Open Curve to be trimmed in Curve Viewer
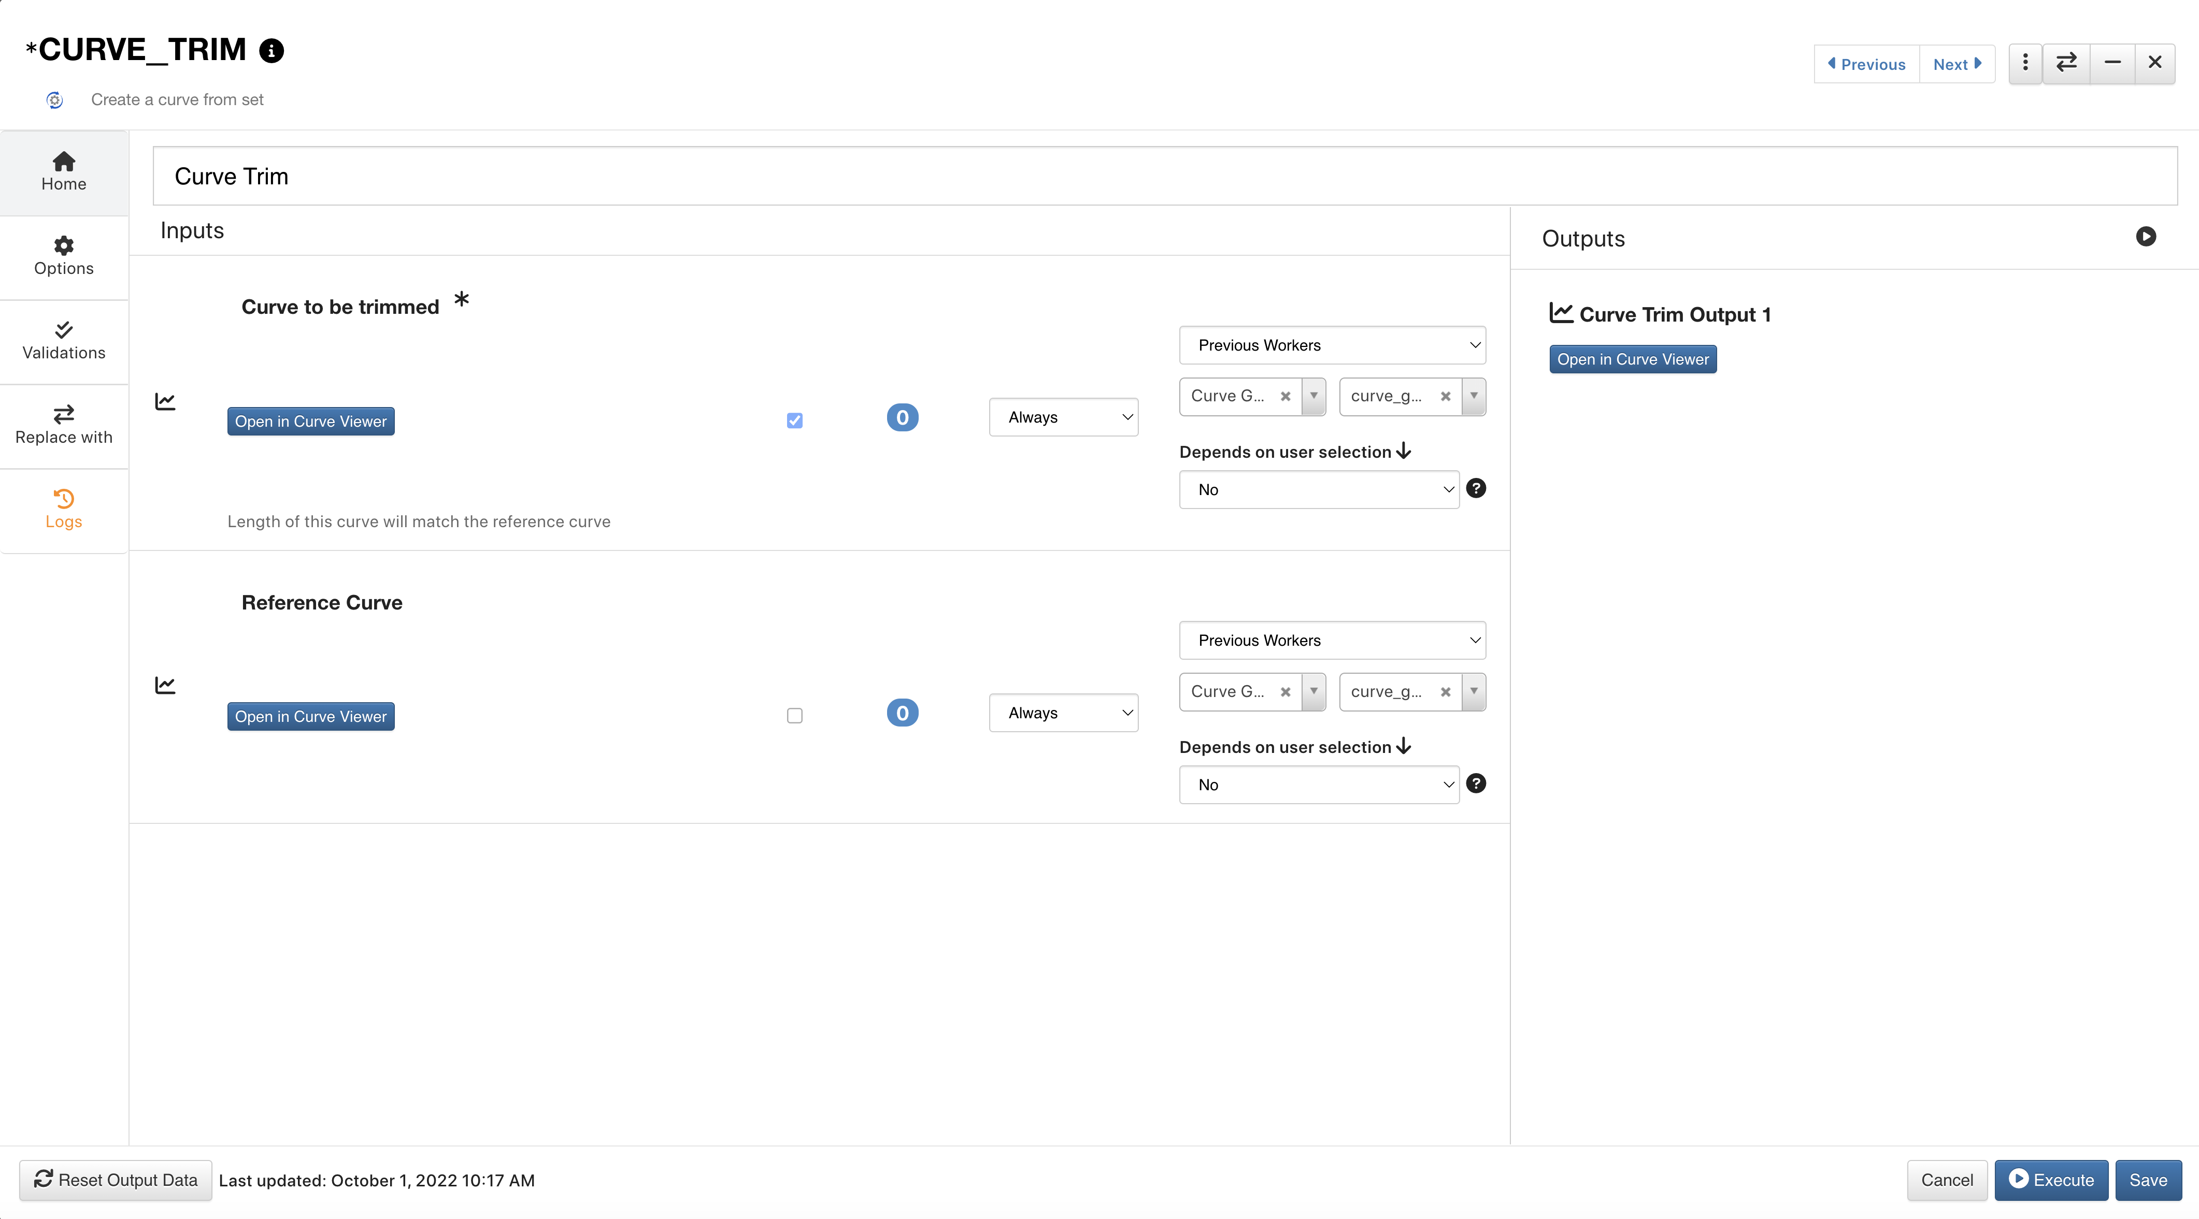Image resolution: width=2199 pixels, height=1219 pixels. click(311, 422)
